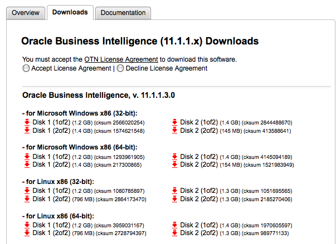Click Disk 1 (2of2) link under Linux 64-bit

(51, 233)
